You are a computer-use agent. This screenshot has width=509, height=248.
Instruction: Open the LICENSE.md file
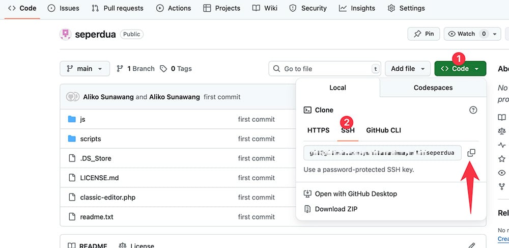pos(99,178)
